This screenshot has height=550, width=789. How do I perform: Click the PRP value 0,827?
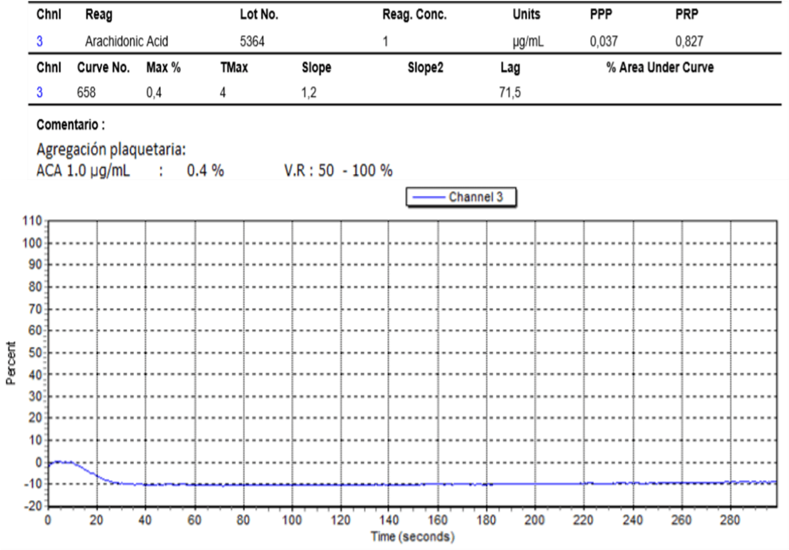(689, 42)
